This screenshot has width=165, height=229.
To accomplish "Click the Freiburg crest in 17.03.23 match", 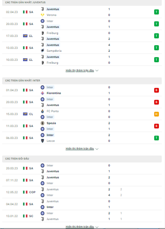I will [43, 33].
